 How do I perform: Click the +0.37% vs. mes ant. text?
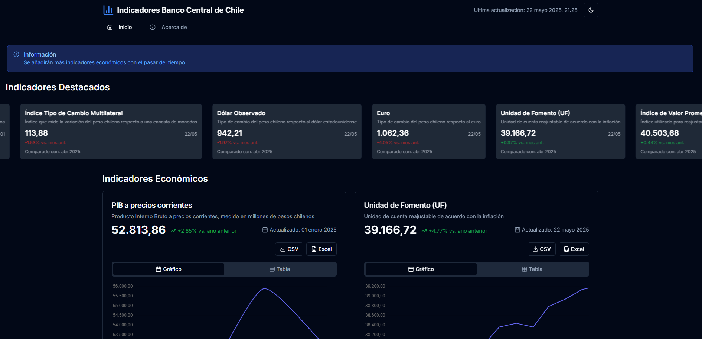pos(522,143)
